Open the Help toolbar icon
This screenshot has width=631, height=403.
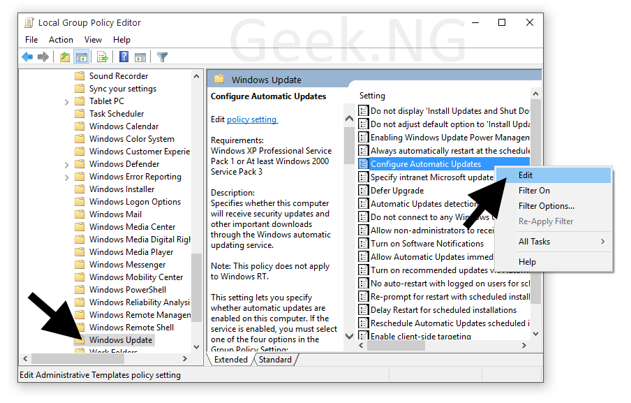(x=124, y=57)
